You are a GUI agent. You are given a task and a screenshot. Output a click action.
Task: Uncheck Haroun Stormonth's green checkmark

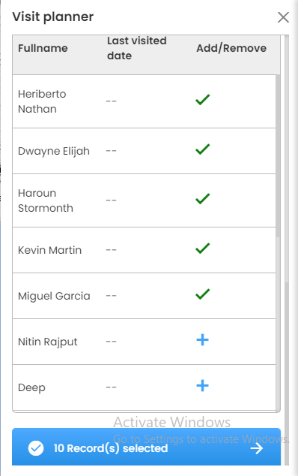click(203, 199)
